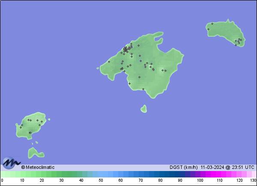The height and width of the screenshot is (186, 257).
Task: Click the green color band above 30
Action: [x=61, y=174]
